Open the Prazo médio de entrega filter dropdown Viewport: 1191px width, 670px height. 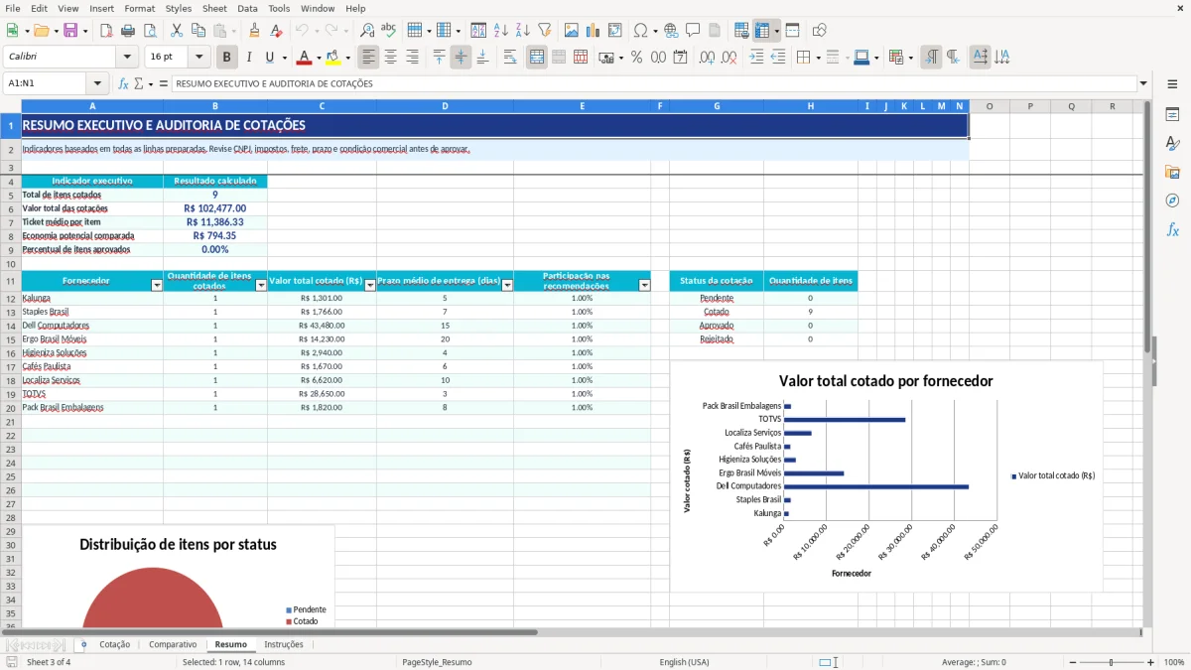click(x=507, y=286)
